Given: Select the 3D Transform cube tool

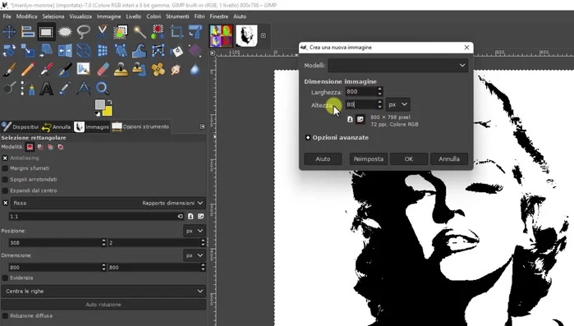Looking at the screenshot, I should pyautogui.click(x=84, y=50).
